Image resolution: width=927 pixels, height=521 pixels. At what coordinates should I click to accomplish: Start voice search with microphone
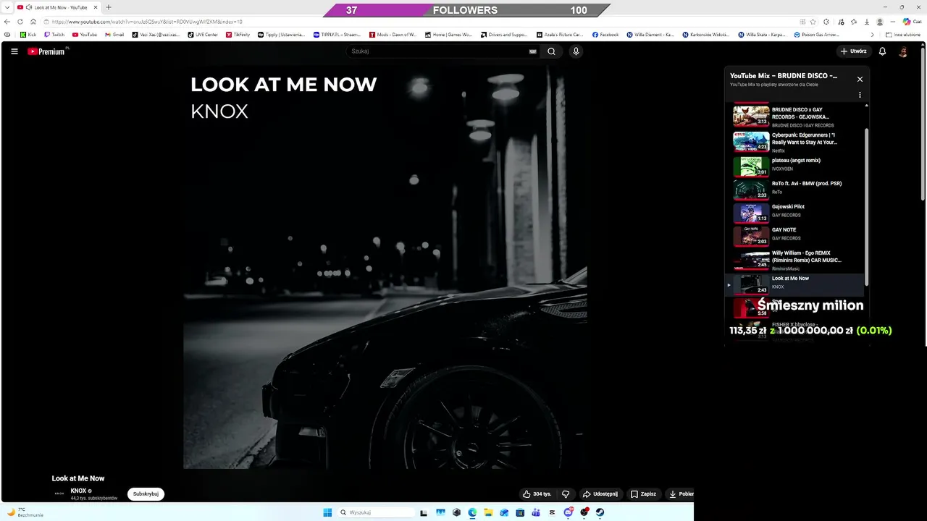576,51
